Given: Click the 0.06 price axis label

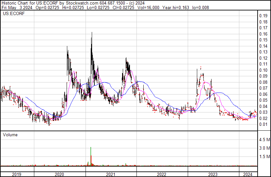Looking at the screenshot, I should coord(263,94).
